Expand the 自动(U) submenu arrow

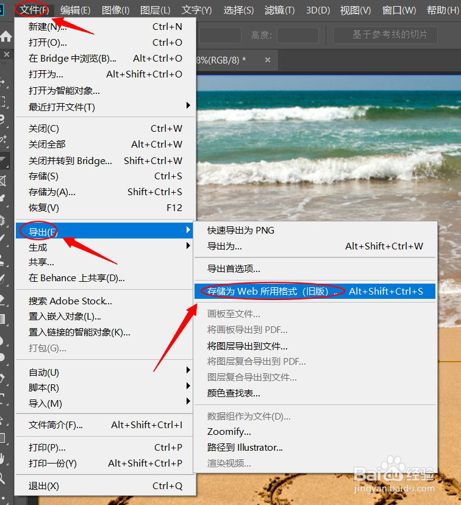click(188, 370)
